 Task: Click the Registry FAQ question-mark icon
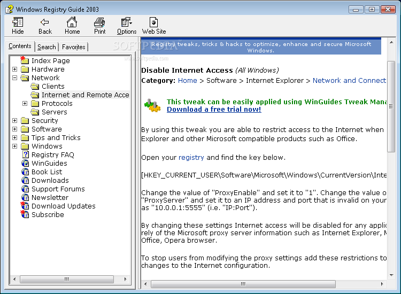25,154
